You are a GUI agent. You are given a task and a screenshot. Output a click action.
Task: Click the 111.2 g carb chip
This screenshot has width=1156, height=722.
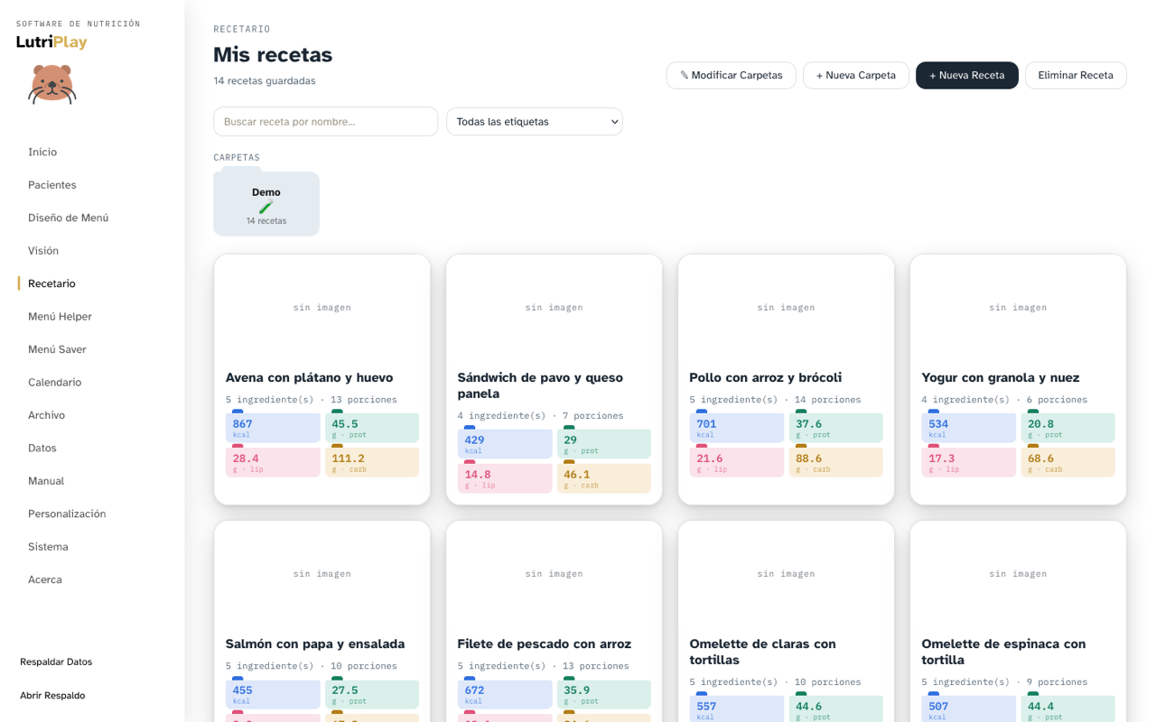[x=372, y=462]
